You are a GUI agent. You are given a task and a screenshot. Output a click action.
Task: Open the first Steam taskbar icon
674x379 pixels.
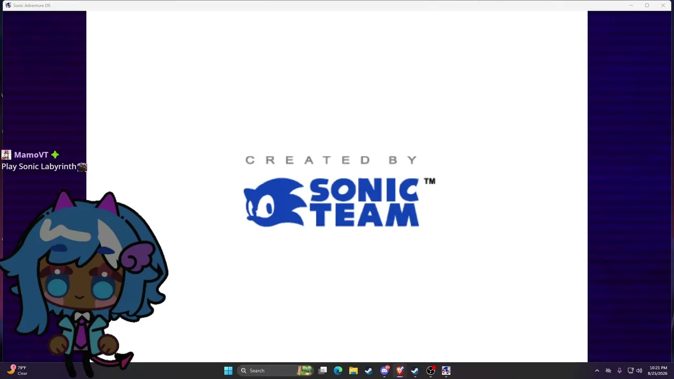point(369,371)
